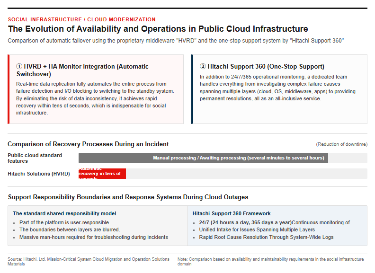Click bullet 'Part of the platform is user-responsible'

pyautogui.click(x=64, y=222)
